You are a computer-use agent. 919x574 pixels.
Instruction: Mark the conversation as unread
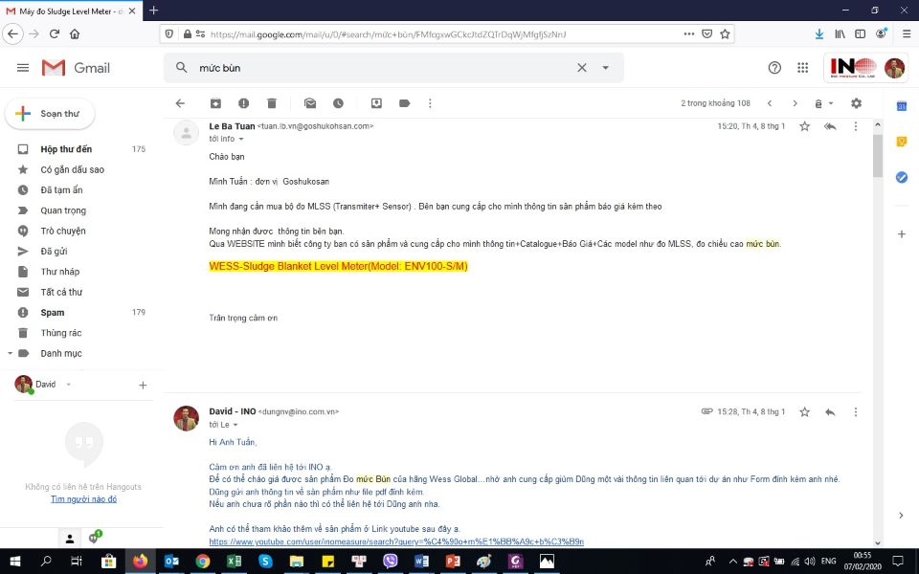pos(310,103)
